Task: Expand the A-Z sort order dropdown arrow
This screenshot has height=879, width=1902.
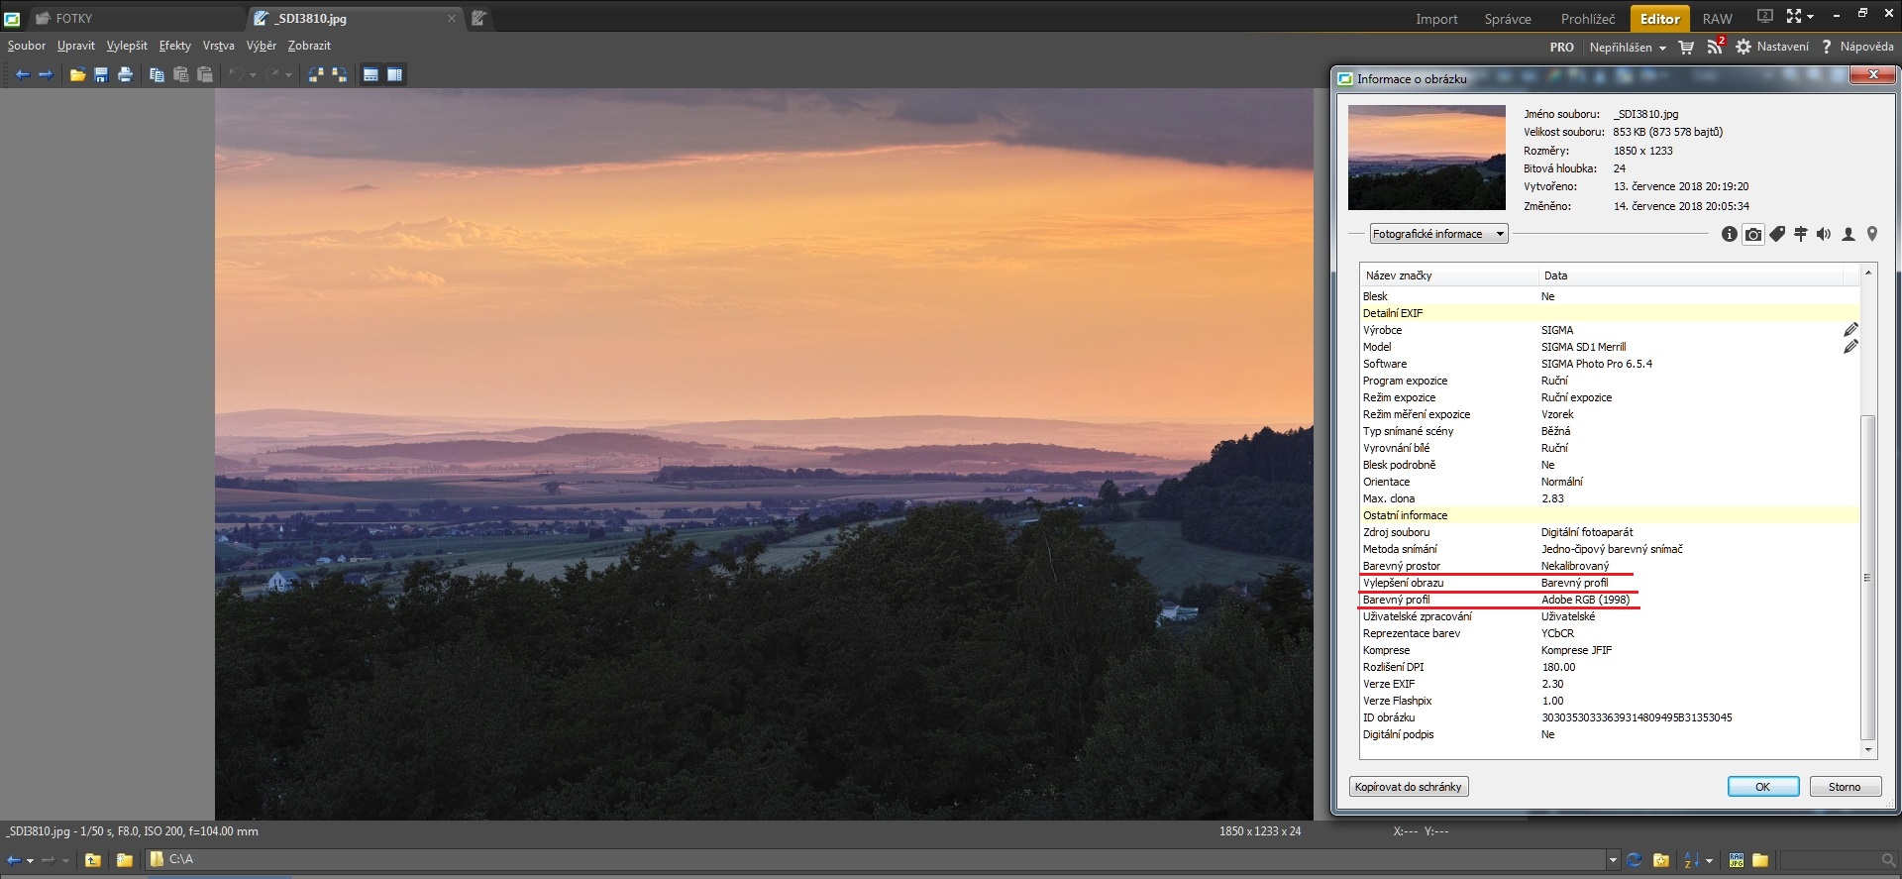Action: coord(1710,860)
